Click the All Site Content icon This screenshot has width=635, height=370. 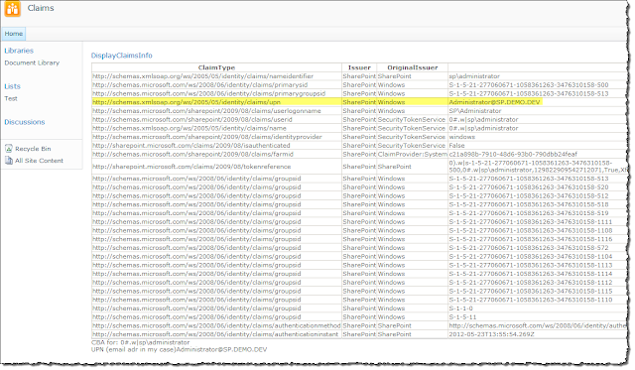tap(9, 161)
